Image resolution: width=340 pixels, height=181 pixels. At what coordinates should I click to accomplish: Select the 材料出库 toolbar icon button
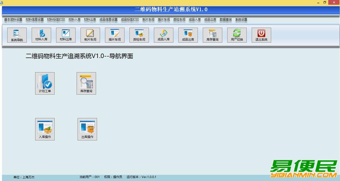pos(66,35)
